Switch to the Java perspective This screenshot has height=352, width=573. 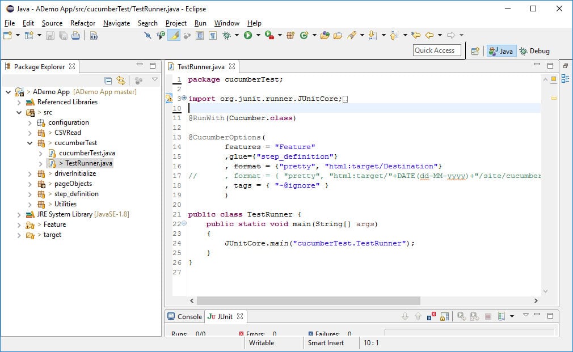[x=501, y=51]
